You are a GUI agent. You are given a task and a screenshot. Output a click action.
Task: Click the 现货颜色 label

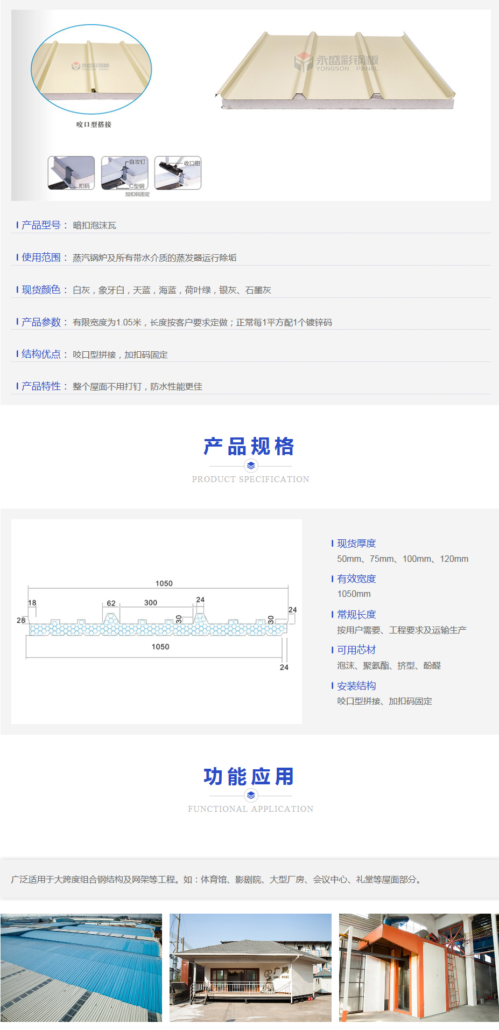(x=41, y=290)
